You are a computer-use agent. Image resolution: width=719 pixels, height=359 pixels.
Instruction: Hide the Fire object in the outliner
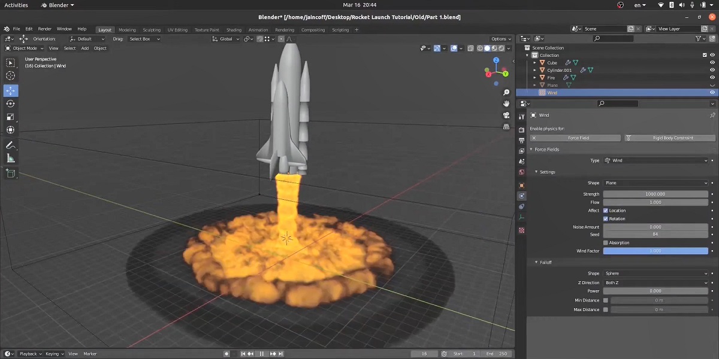pos(712,77)
